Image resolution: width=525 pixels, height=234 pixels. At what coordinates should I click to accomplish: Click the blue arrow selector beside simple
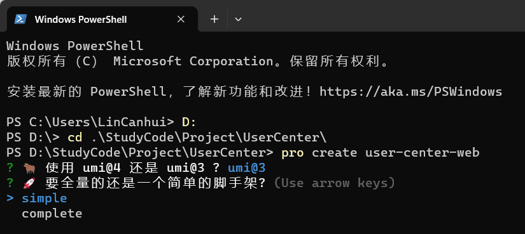(10, 198)
